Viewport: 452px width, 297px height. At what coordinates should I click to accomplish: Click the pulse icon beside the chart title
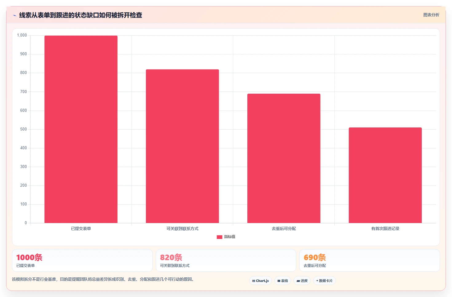[x=14, y=15]
